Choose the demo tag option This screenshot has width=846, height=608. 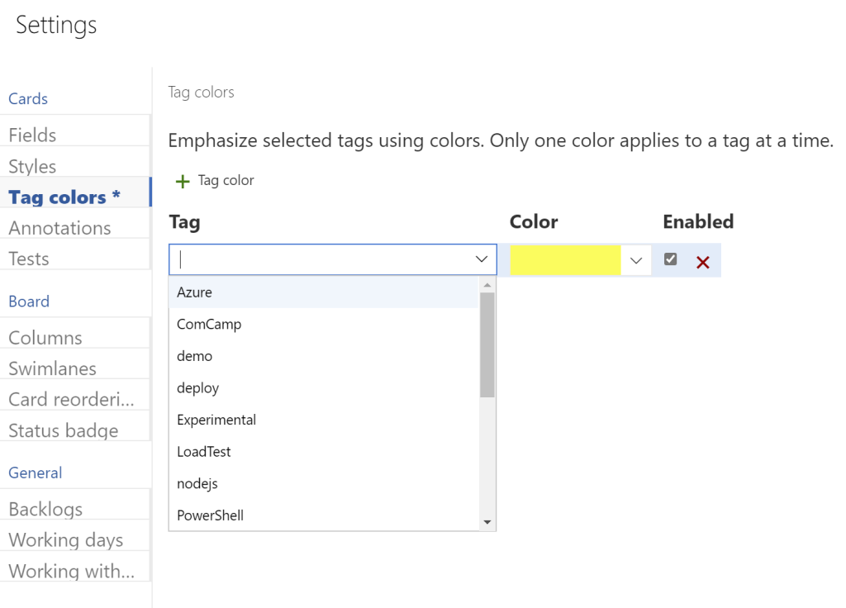[324, 356]
